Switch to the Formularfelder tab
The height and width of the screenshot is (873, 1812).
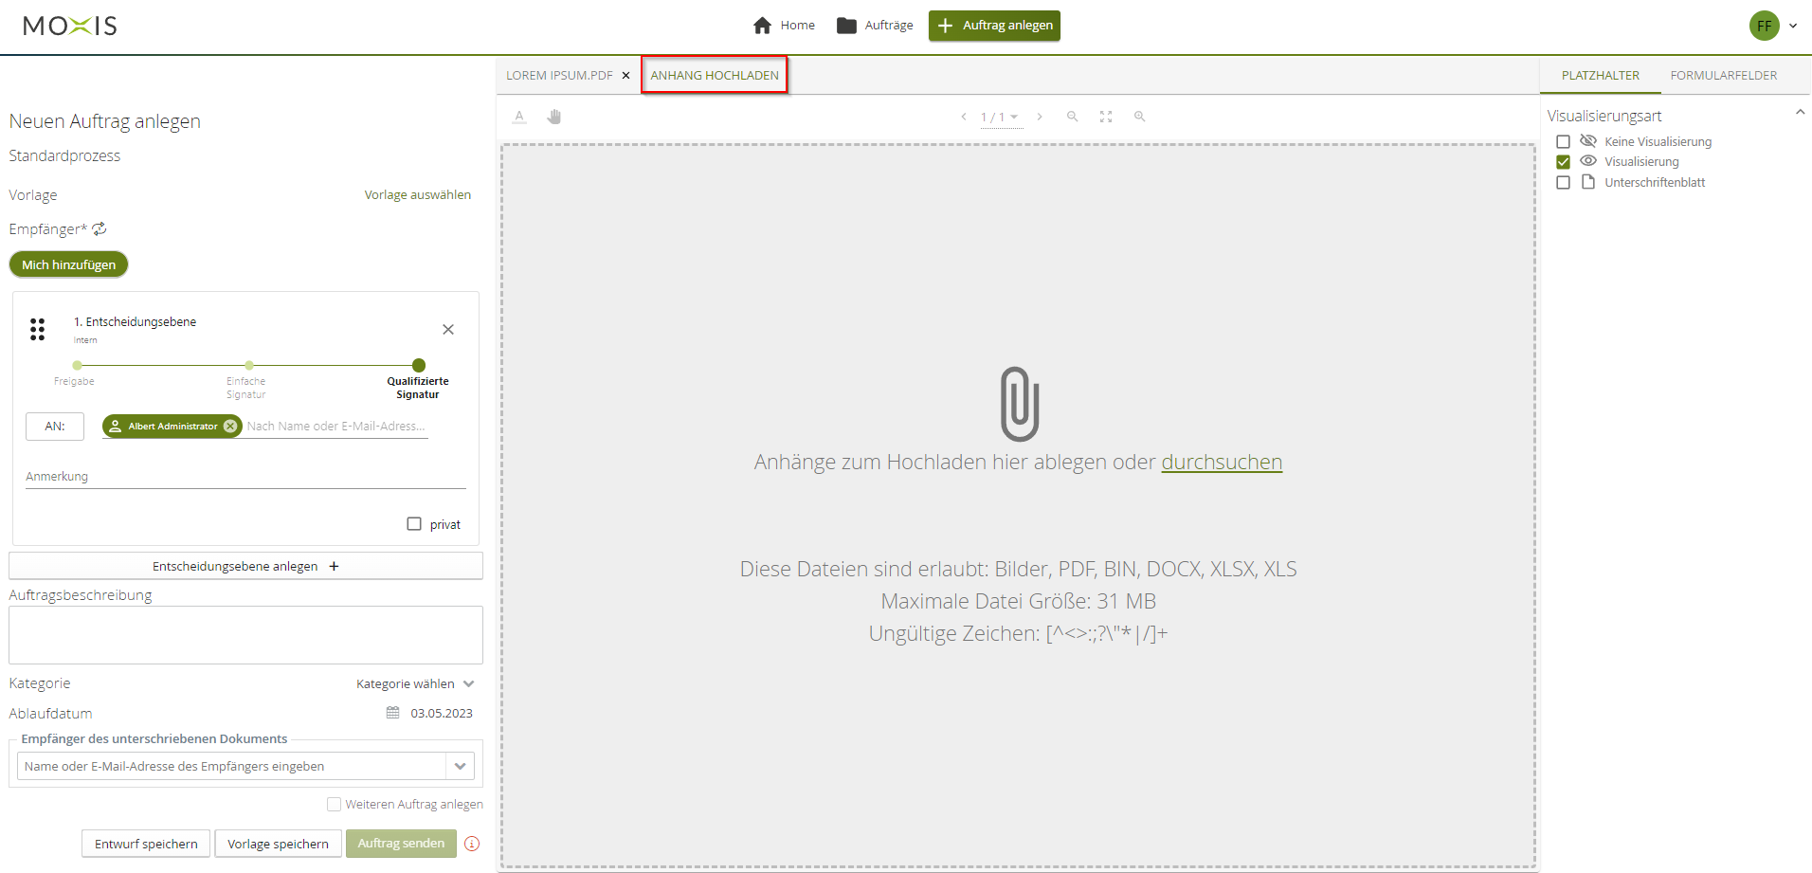tap(1723, 76)
